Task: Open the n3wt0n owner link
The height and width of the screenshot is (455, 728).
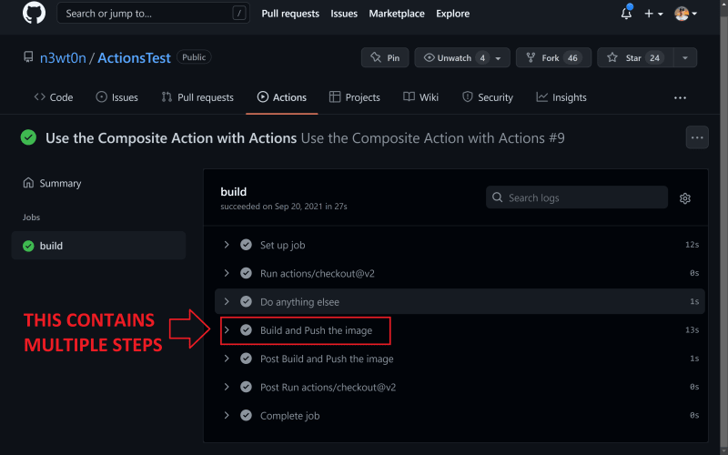Action: pyautogui.click(x=63, y=57)
